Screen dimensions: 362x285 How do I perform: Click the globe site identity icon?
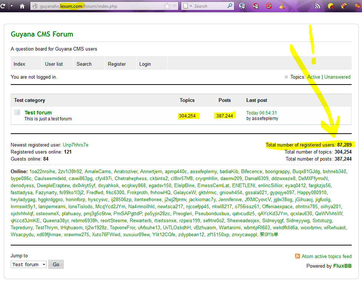point(35,6)
